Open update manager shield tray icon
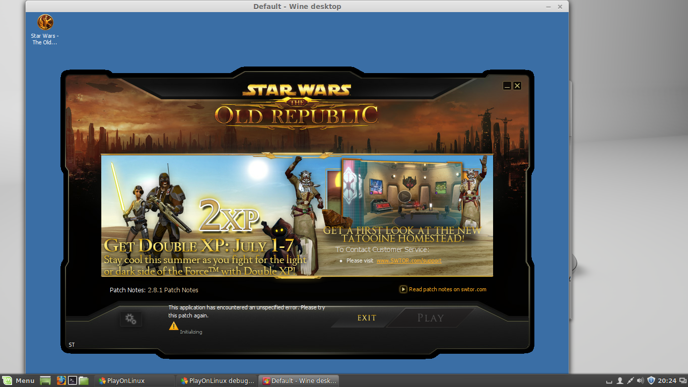The height and width of the screenshot is (387, 688). tap(651, 380)
